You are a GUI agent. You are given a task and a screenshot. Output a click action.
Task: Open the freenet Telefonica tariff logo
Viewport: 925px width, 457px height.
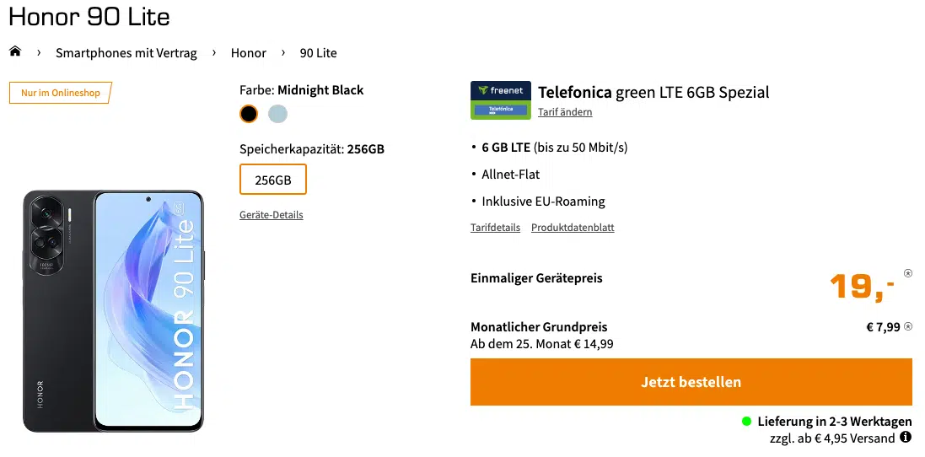(x=499, y=100)
